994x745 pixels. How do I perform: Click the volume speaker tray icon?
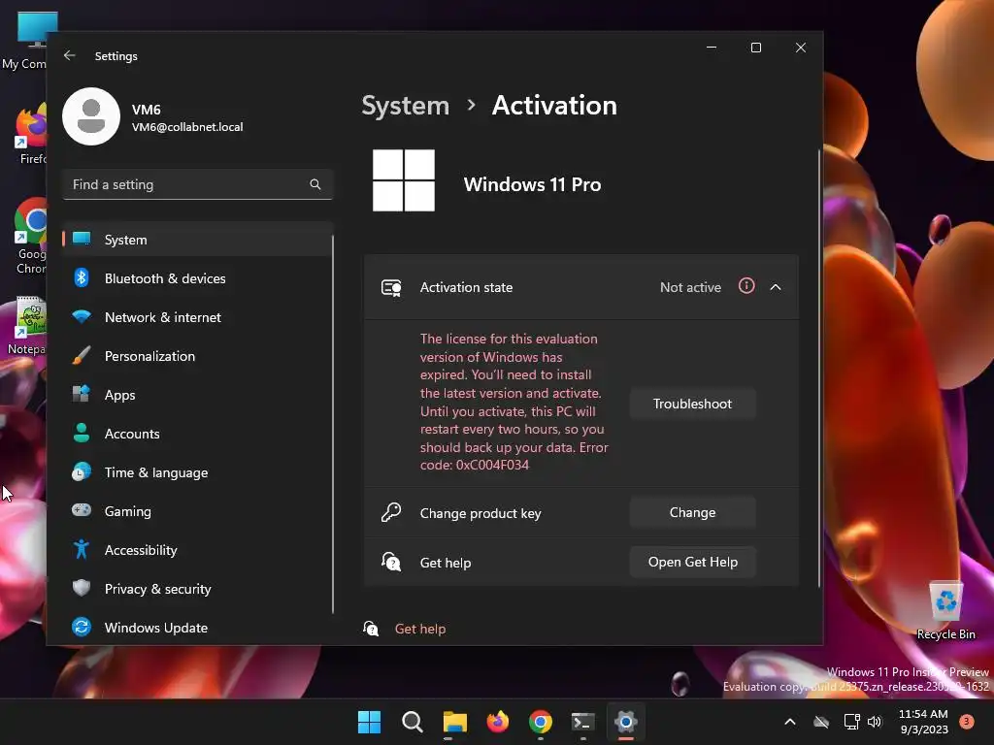tap(875, 722)
